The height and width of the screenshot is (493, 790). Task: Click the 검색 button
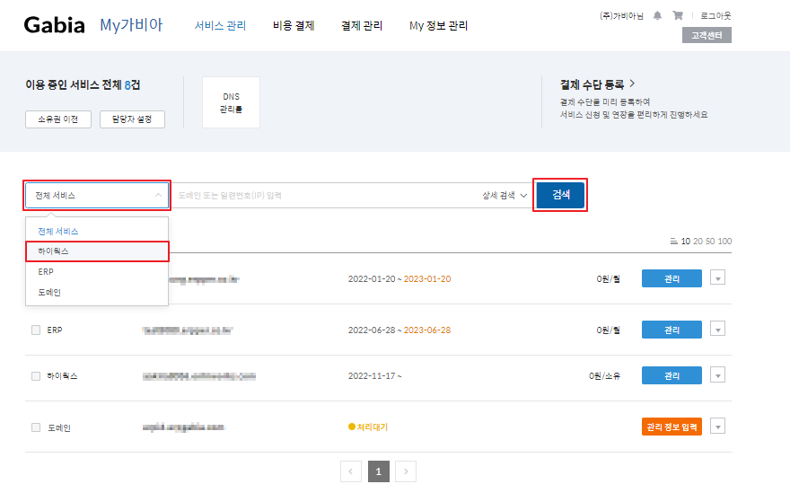pyautogui.click(x=560, y=195)
